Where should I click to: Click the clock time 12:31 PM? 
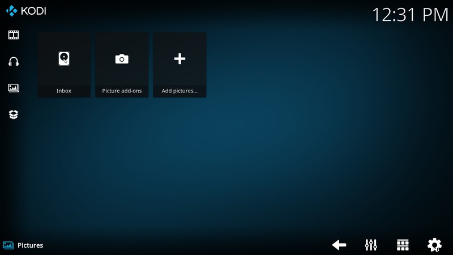[x=410, y=15]
